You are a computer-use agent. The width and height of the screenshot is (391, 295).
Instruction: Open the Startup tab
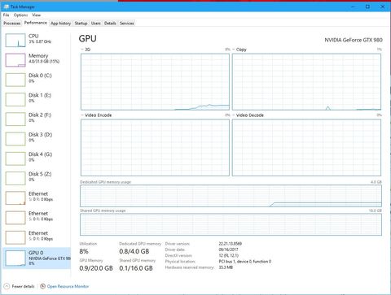(x=81, y=24)
